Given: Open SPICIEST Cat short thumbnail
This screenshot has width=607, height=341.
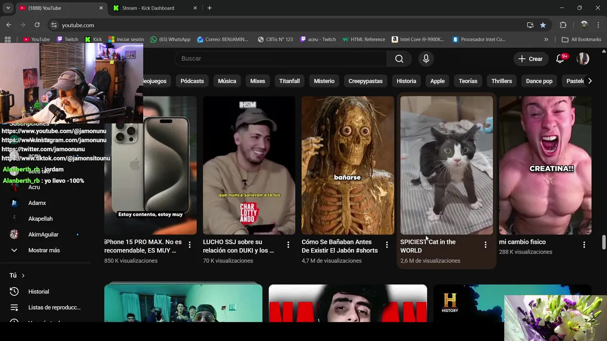Looking at the screenshot, I should coord(446,165).
